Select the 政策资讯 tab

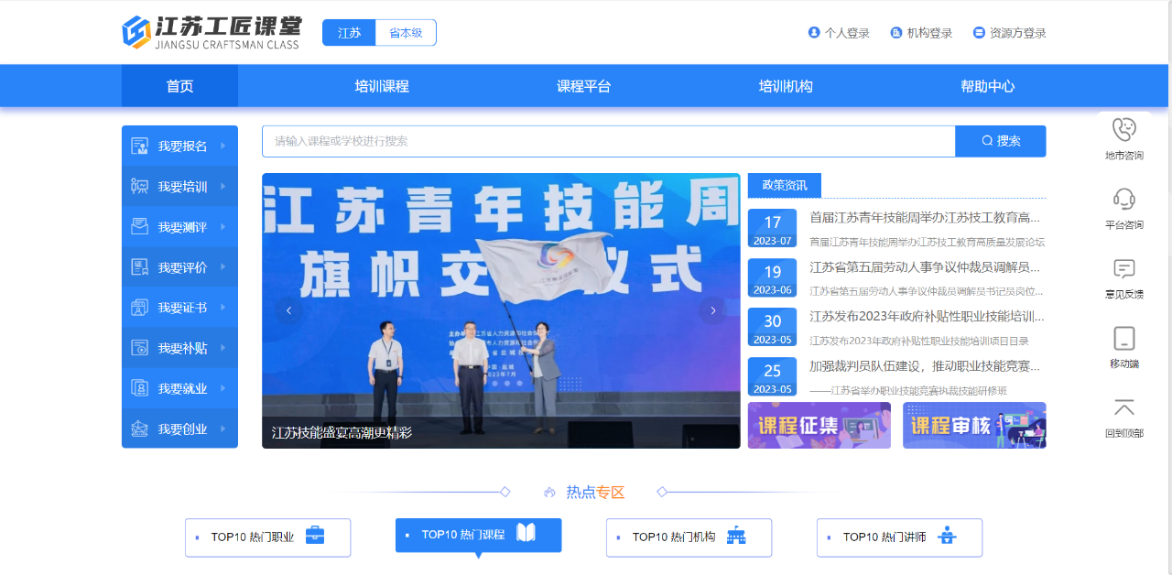(x=785, y=185)
